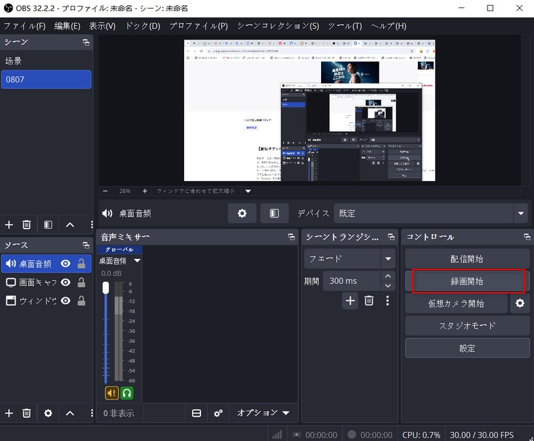Start recording with 録画開始

[467, 281]
